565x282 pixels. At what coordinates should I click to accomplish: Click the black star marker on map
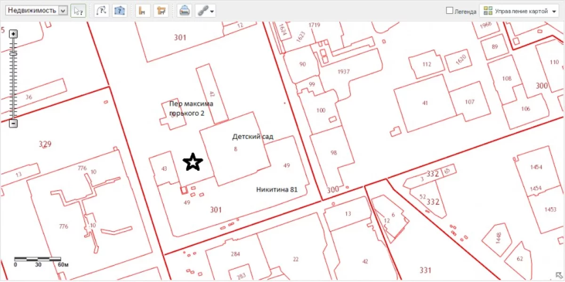click(193, 162)
